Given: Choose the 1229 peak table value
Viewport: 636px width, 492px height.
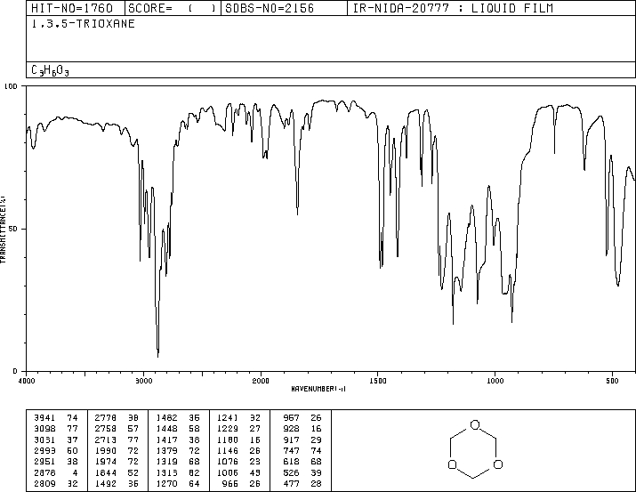Looking at the screenshot, I should click(228, 429).
